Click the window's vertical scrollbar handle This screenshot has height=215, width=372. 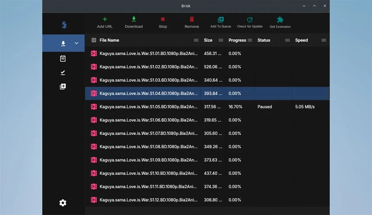(x=329, y=93)
